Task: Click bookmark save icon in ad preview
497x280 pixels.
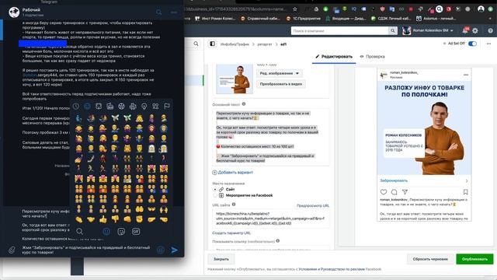Action: pyautogui.click(x=465, y=192)
